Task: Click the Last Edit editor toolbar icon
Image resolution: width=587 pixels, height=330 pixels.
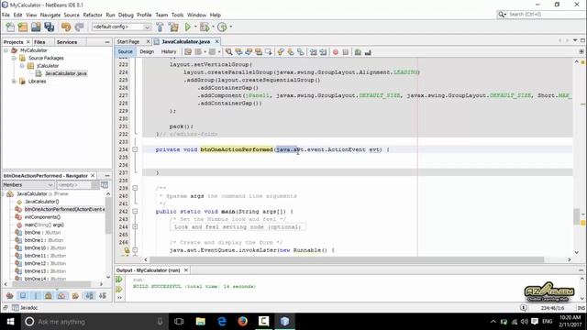Action: 188,52
